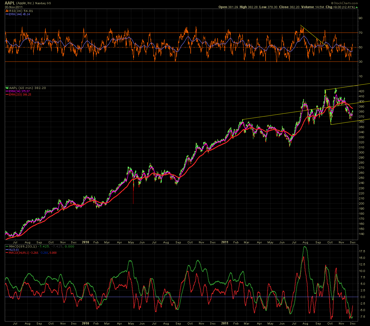Click the 'AAPL (60 min) 382.20' legend label
370x326 pixels.
[x=27, y=88]
